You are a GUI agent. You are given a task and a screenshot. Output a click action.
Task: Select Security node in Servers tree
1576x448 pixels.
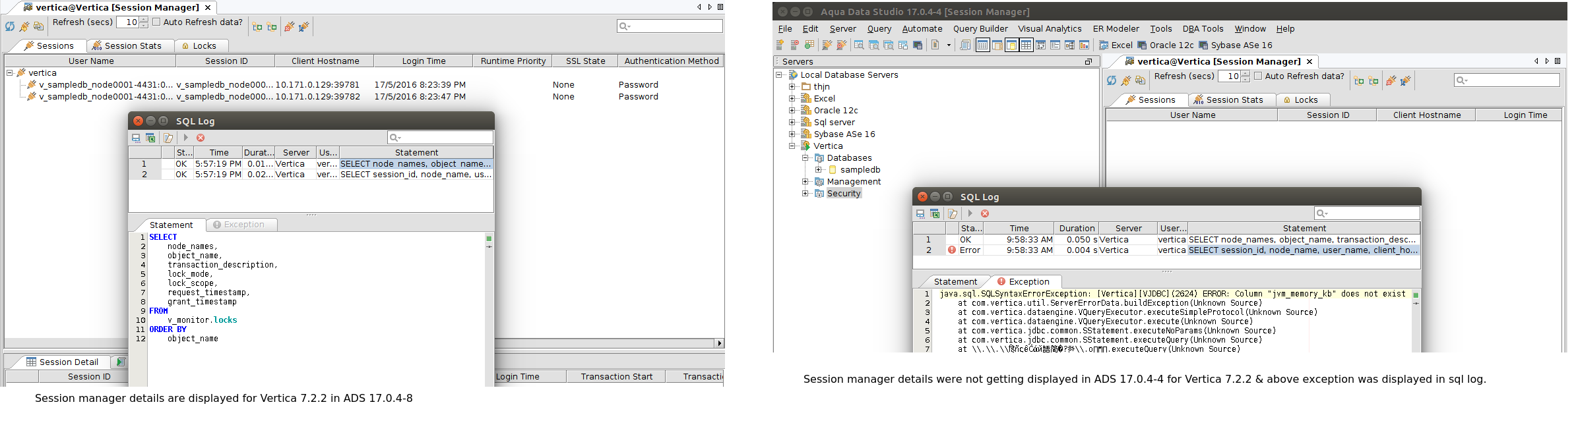tap(844, 194)
